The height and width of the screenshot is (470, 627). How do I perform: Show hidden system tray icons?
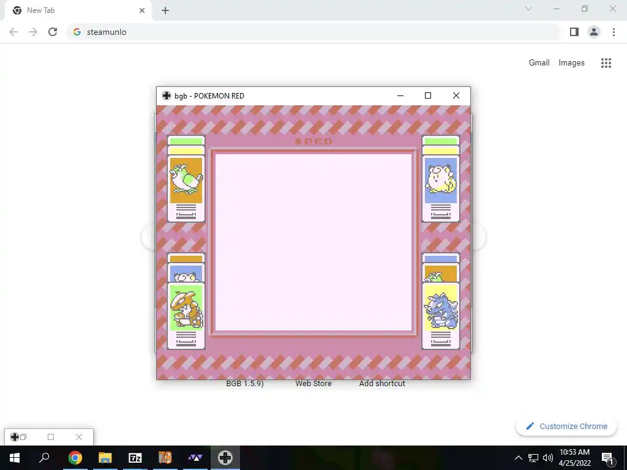[518, 458]
